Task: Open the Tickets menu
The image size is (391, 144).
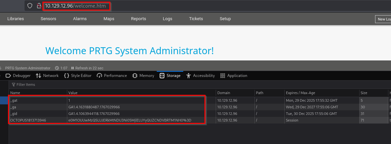Action: tap(196, 19)
